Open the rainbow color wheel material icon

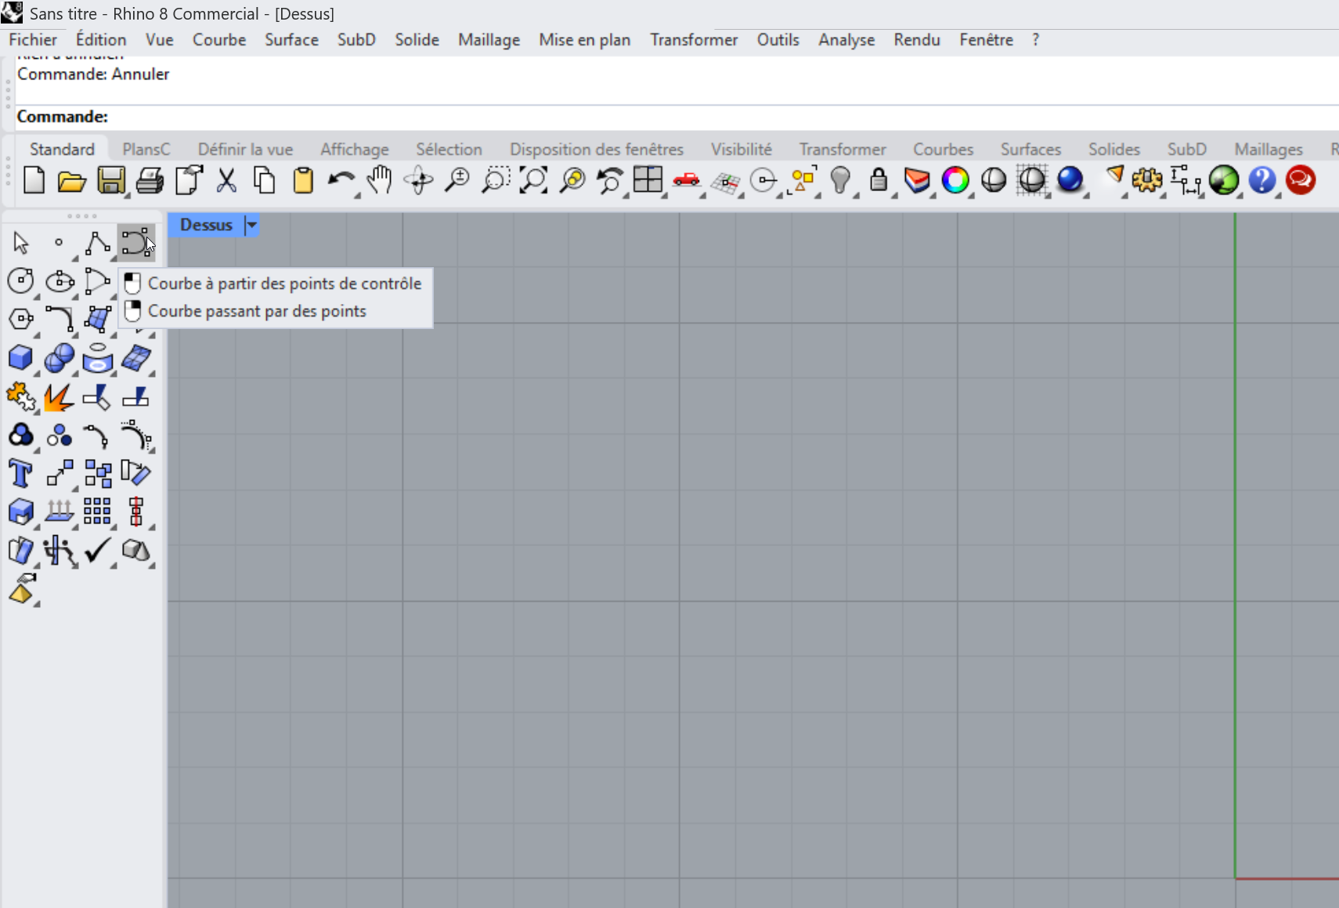955,181
